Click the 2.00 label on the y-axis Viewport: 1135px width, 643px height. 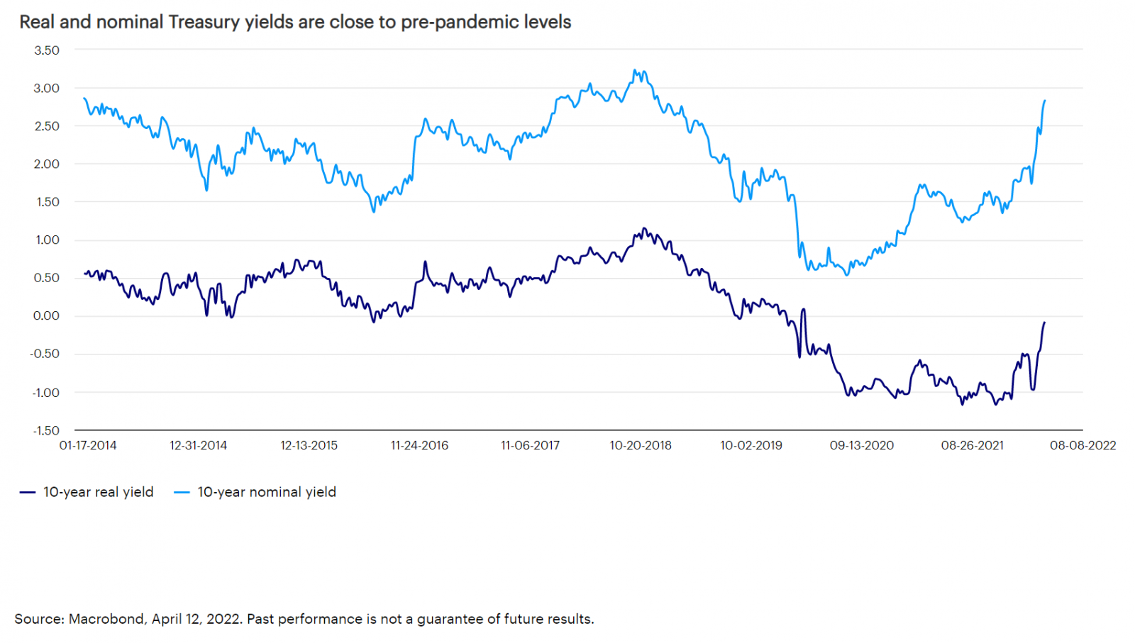pyautogui.click(x=47, y=164)
